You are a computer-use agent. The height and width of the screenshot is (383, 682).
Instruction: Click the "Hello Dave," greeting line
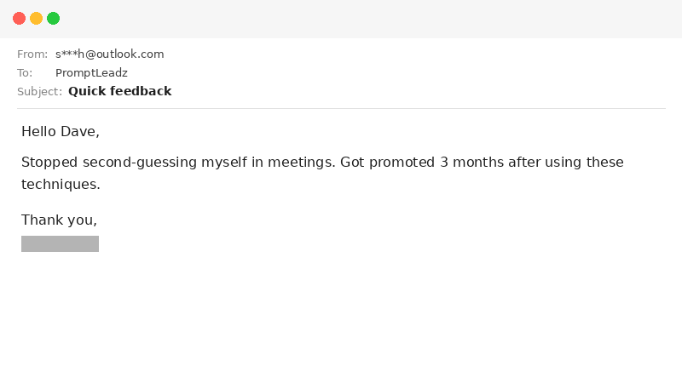(61, 132)
